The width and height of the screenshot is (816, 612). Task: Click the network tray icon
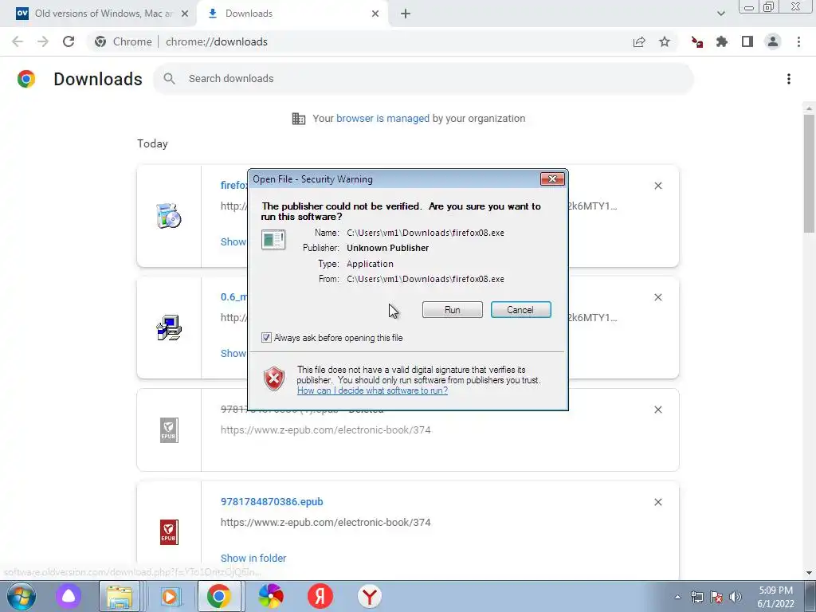696,597
